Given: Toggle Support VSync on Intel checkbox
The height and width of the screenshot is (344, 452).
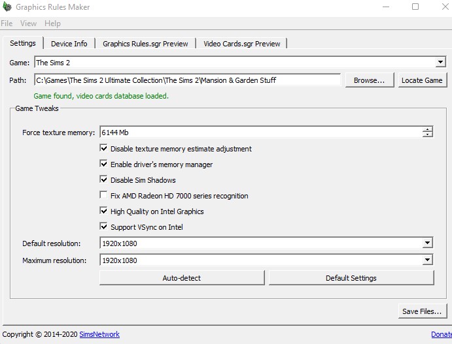Looking at the screenshot, I should [103, 227].
